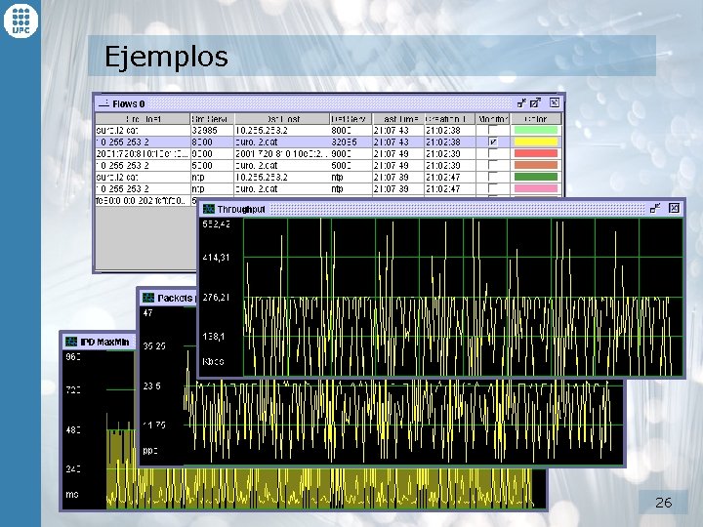This screenshot has width=703, height=527.
Task: Iconify the Throughput window
Action: [655, 208]
